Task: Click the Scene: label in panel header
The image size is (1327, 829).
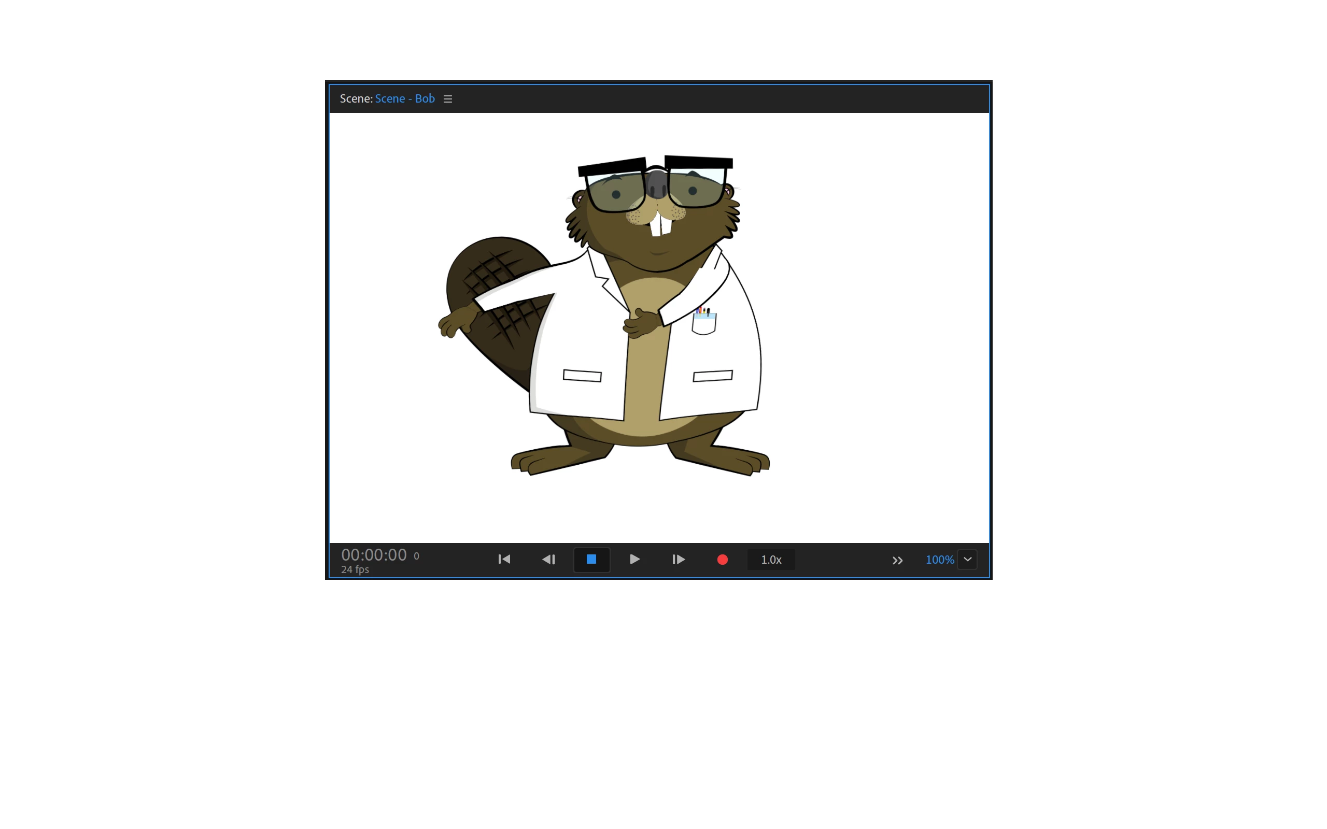Action: (x=356, y=98)
